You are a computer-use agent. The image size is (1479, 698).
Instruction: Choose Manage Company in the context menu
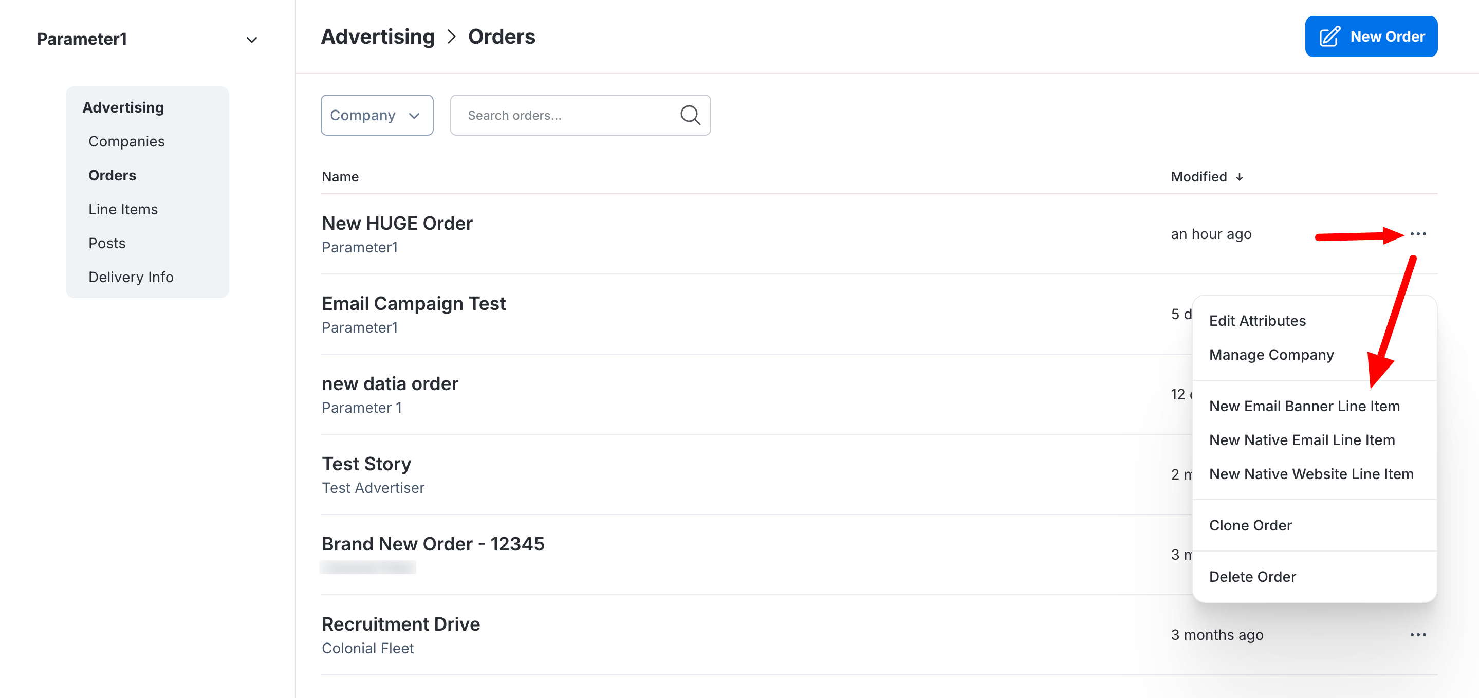[x=1271, y=355]
